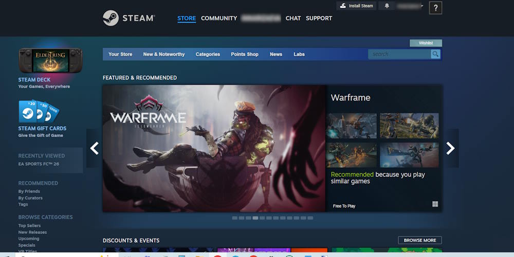
Task: Open the Steam Deck image promo
Action: (50, 61)
